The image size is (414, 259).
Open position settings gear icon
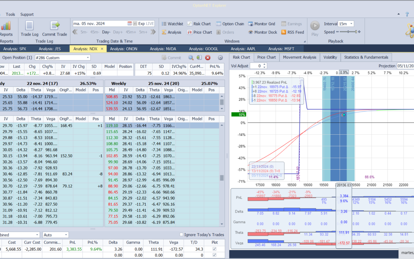pyautogui.click(x=220, y=58)
